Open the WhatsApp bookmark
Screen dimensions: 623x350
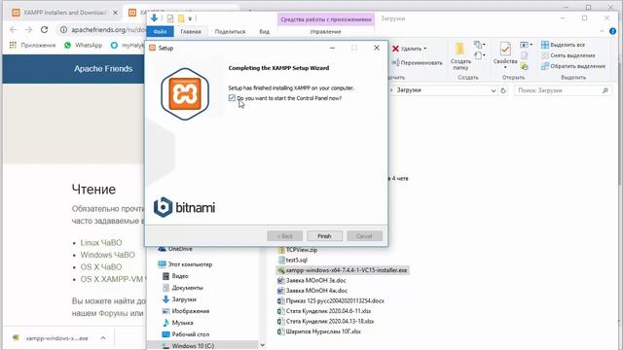click(84, 46)
